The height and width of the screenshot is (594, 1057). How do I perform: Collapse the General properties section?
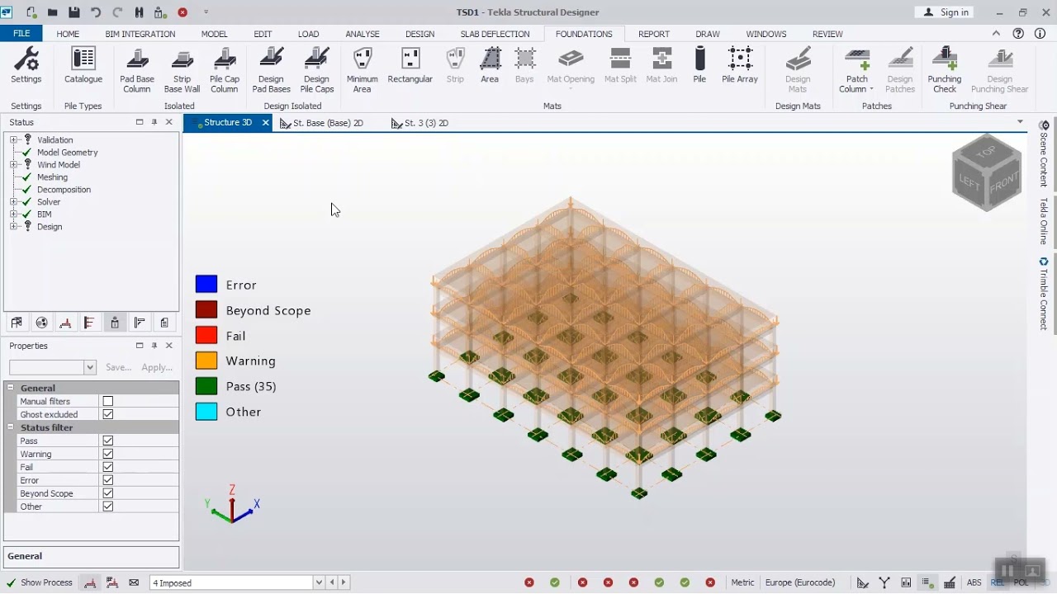click(x=11, y=388)
